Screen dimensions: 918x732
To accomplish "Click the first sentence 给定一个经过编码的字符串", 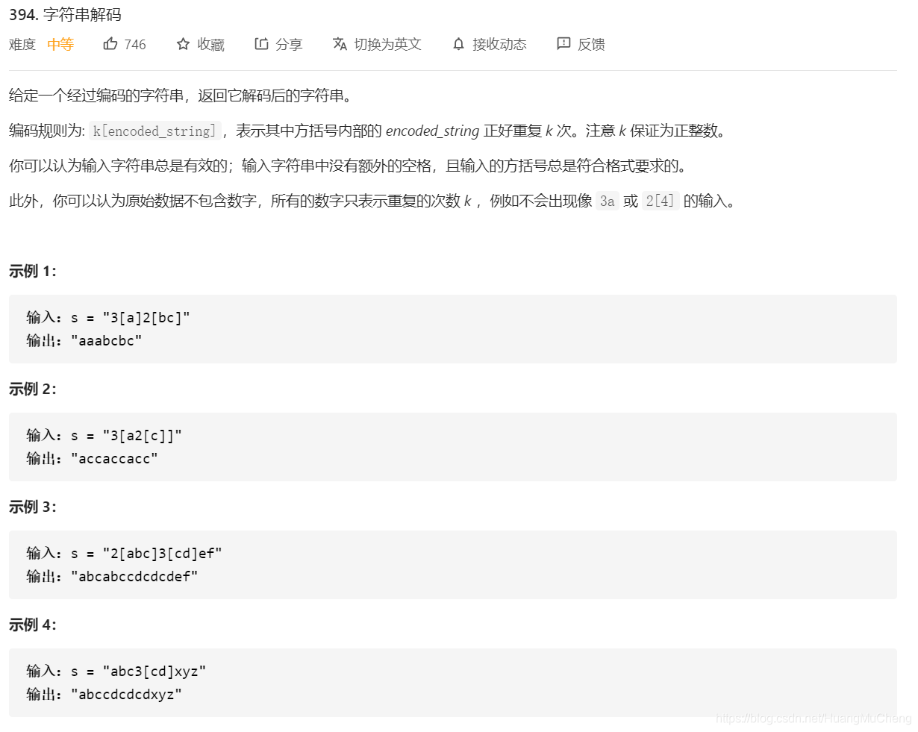I will click(96, 96).
